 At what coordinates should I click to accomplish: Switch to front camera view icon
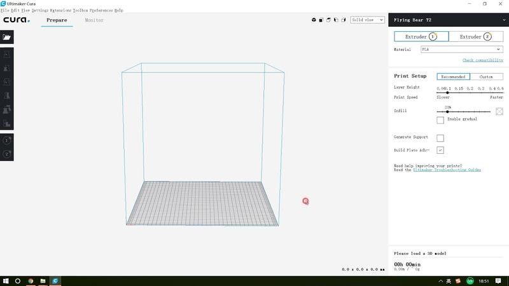click(x=321, y=20)
